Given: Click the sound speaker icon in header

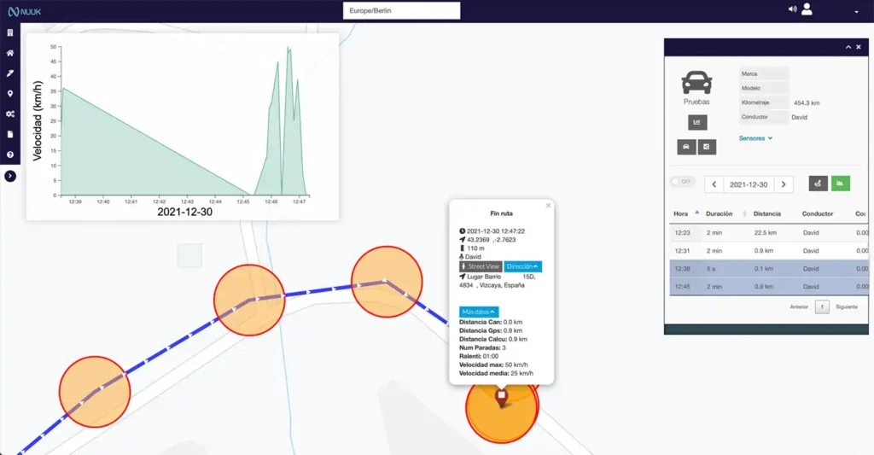Looking at the screenshot, I should coord(792,9).
